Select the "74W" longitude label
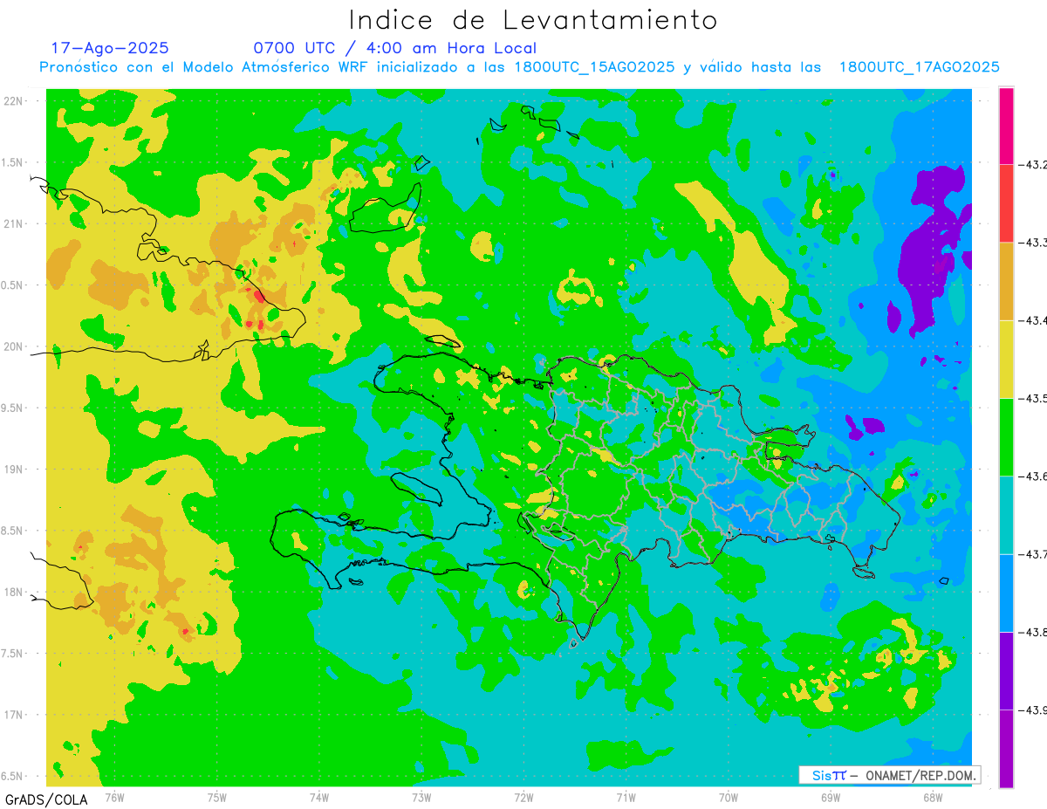Viewport: 1047px width, 809px height. coord(319,797)
